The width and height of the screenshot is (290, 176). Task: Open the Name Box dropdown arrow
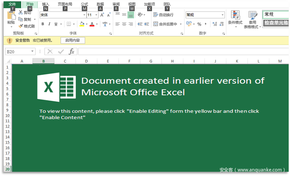click(x=33, y=51)
